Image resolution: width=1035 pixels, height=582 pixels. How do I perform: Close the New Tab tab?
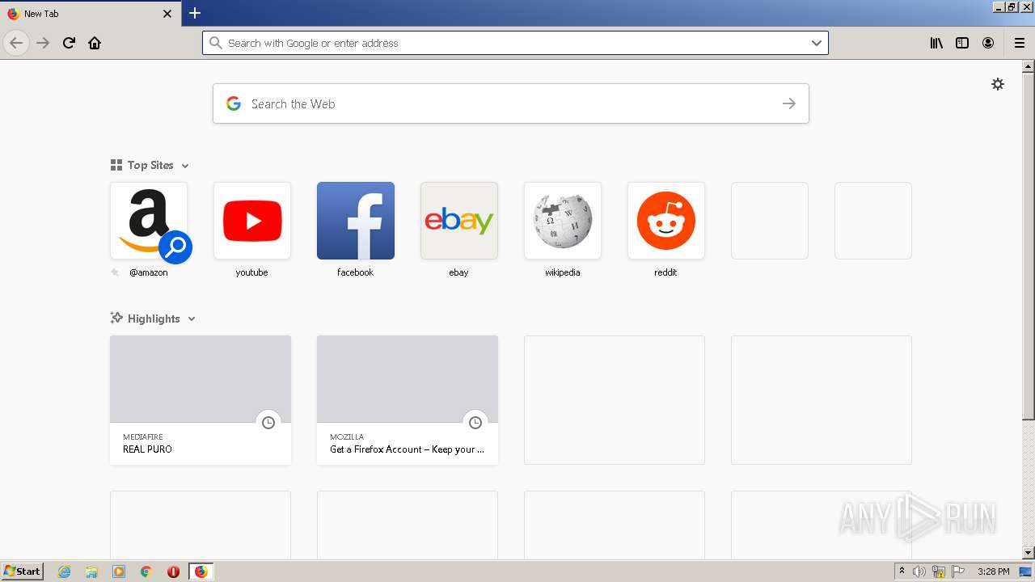(167, 14)
